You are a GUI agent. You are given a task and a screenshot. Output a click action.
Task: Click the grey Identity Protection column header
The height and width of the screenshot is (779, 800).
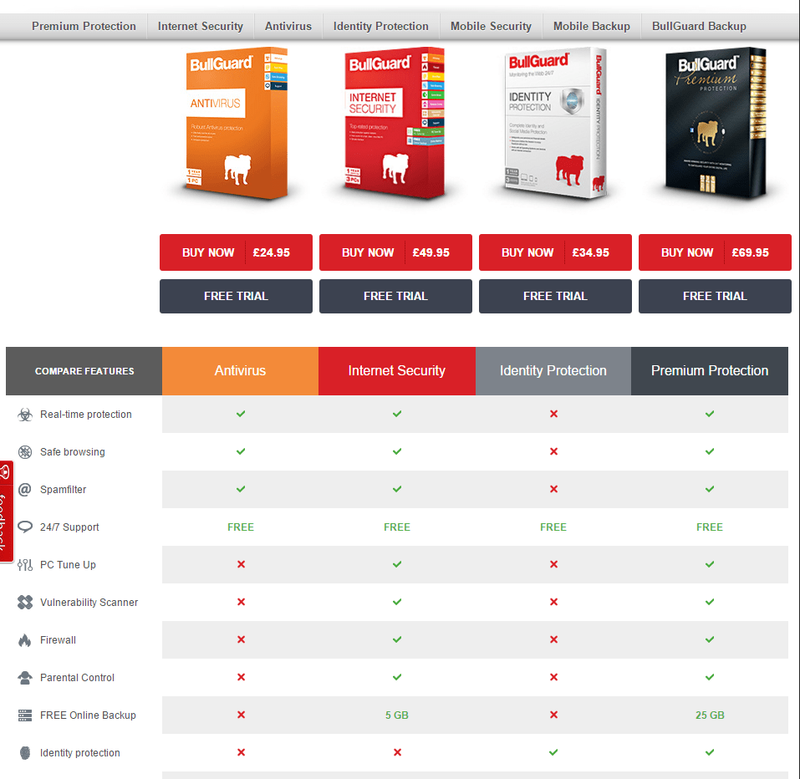point(553,371)
